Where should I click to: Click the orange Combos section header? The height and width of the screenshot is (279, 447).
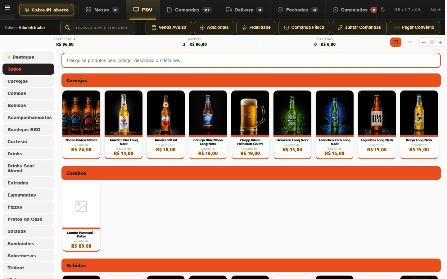tap(251, 173)
